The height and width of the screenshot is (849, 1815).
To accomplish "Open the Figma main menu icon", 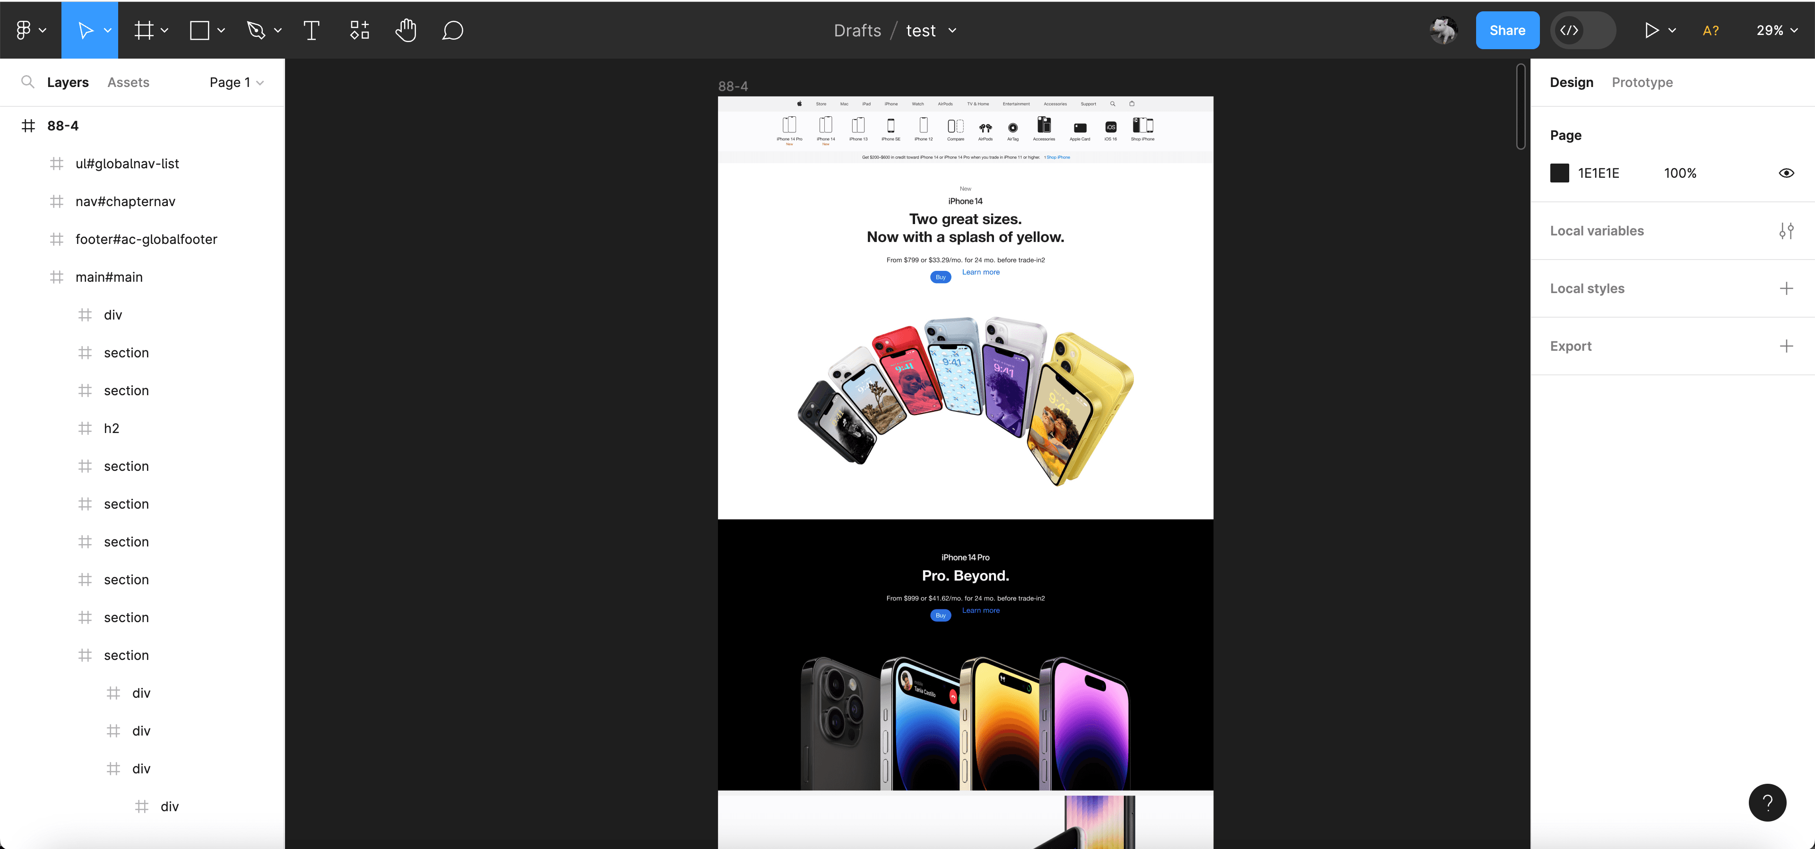I will (23, 30).
